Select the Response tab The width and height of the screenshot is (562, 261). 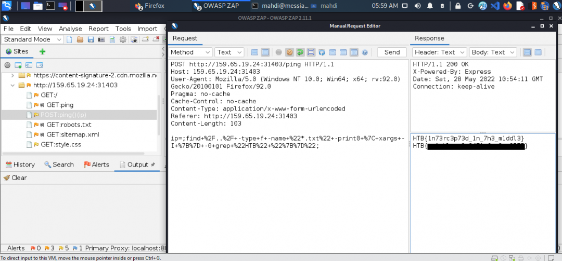[x=429, y=38]
